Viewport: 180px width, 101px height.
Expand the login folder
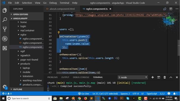pos(23,26)
